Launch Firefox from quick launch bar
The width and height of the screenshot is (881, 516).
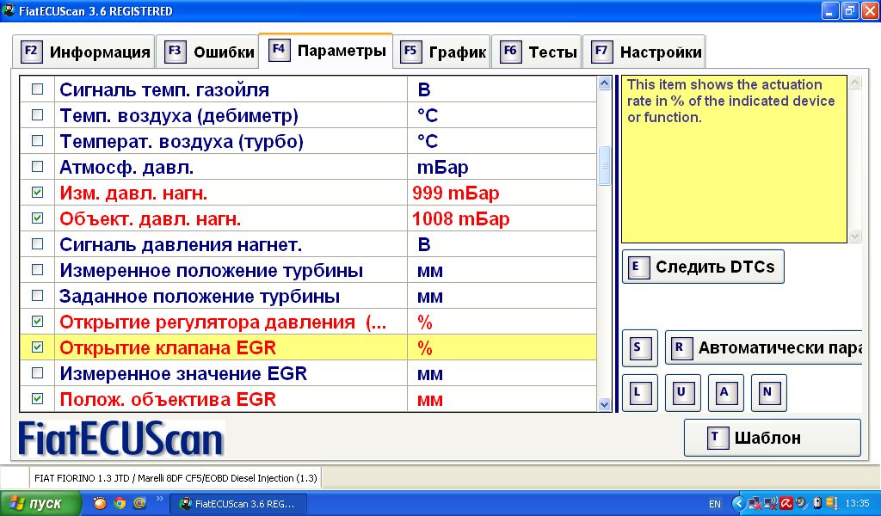pyautogui.click(x=100, y=503)
